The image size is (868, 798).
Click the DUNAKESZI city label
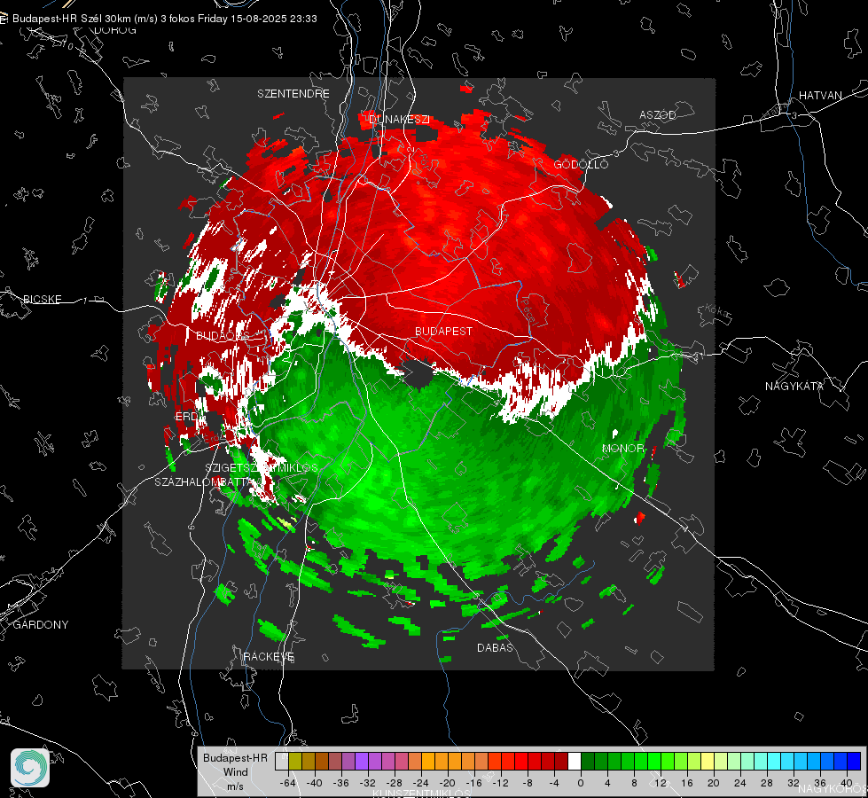(399, 120)
